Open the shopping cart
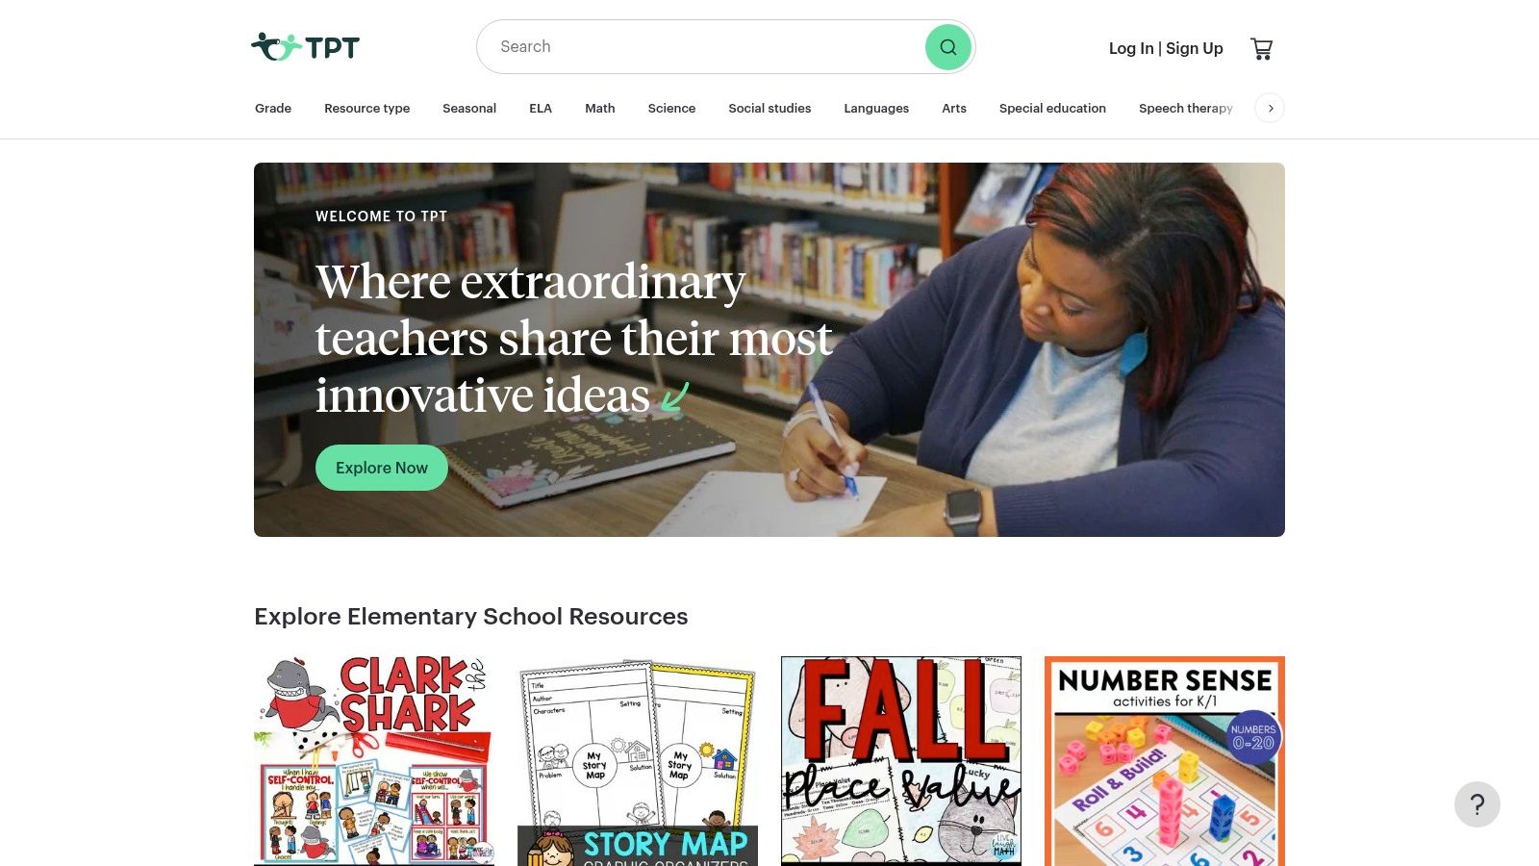Image resolution: width=1539 pixels, height=866 pixels. [x=1261, y=48]
